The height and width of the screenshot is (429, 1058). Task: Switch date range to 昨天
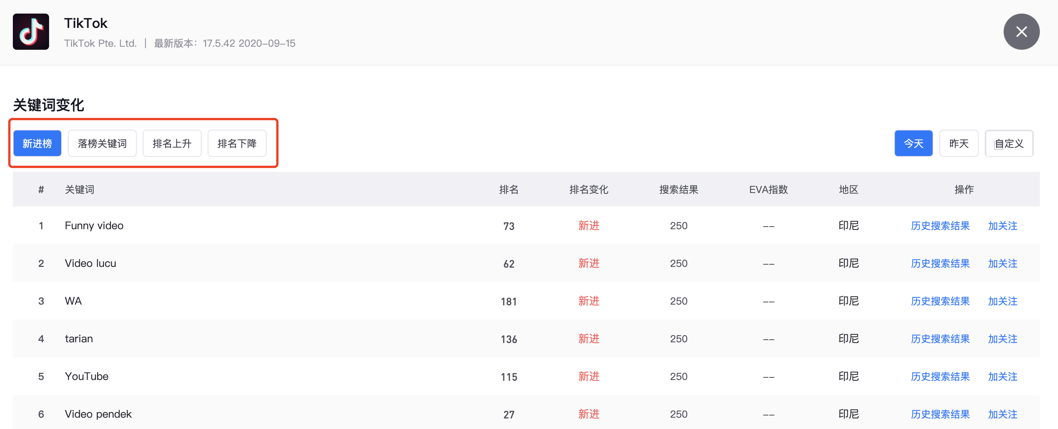[x=958, y=144]
